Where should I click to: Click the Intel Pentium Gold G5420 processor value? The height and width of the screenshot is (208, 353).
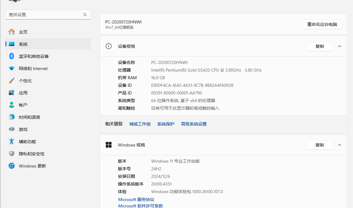click(x=206, y=70)
